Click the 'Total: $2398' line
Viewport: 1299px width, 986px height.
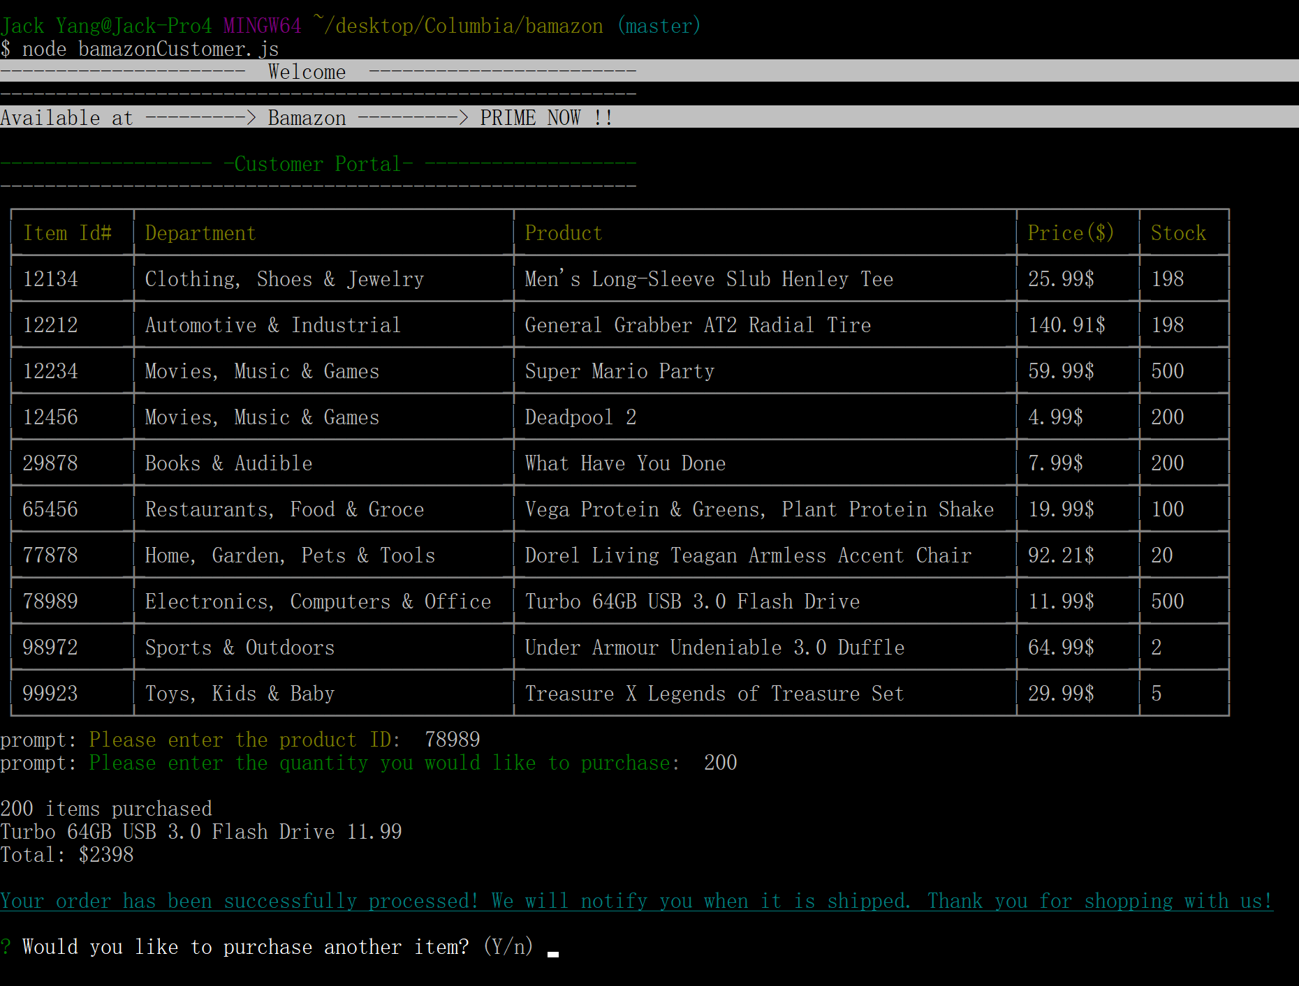click(67, 855)
